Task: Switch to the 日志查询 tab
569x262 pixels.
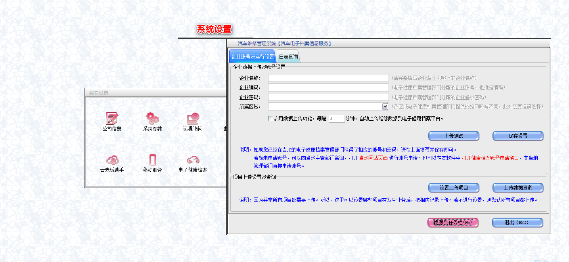Action: (288, 57)
